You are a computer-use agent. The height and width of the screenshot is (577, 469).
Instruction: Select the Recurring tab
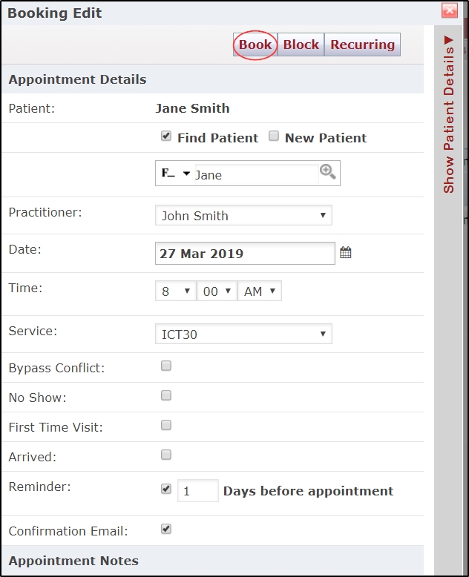coord(362,44)
